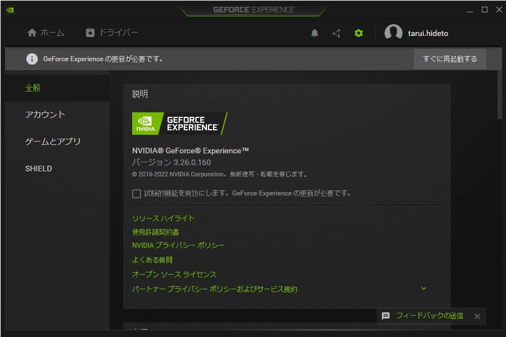This screenshot has height=337, width=506.
Task: Click the share icon in the top bar
Action: (x=336, y=33)
